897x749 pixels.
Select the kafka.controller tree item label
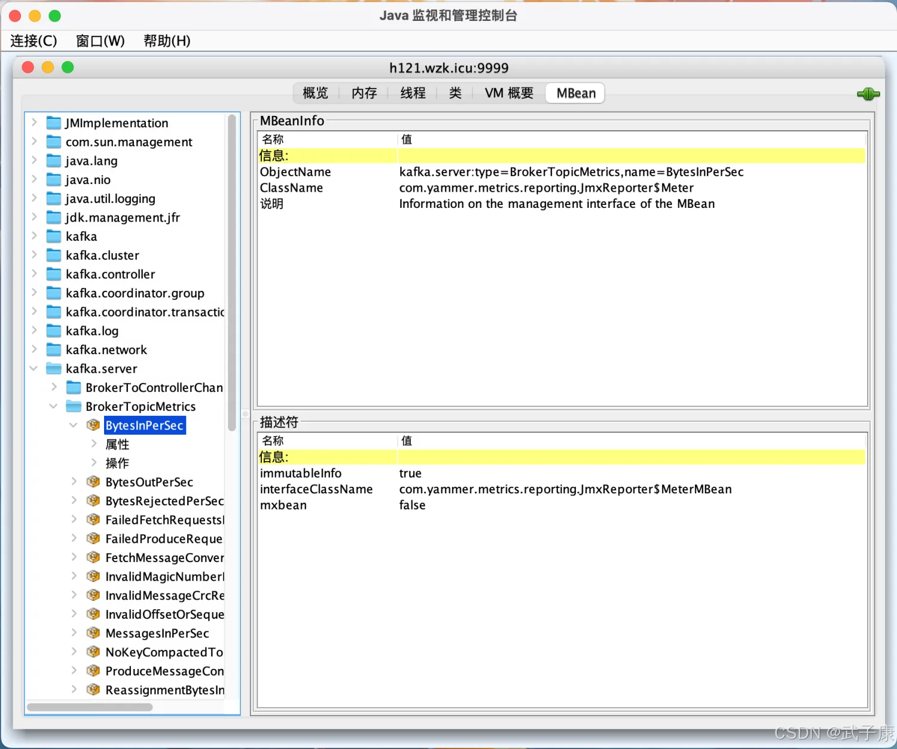[x=111, y=274]
